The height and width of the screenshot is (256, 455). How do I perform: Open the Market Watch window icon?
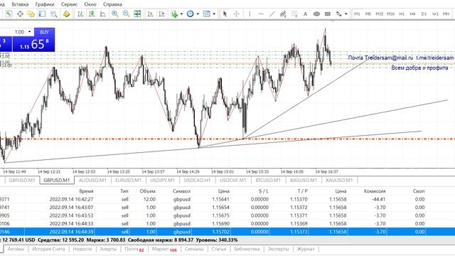tap(9, 14)
